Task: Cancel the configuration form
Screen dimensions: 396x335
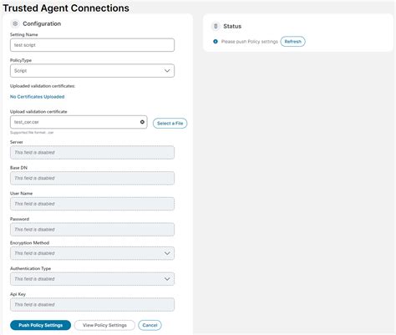Action: 150,325
